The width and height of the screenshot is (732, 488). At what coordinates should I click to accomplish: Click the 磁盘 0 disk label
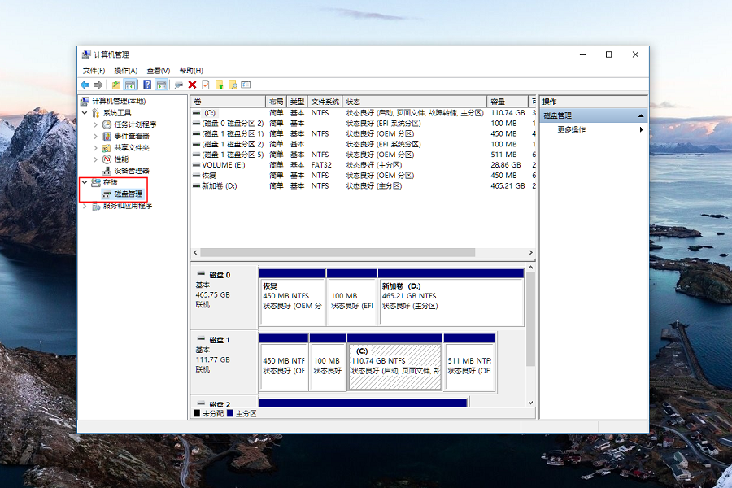pyautogui.click(x=219, y=275)
